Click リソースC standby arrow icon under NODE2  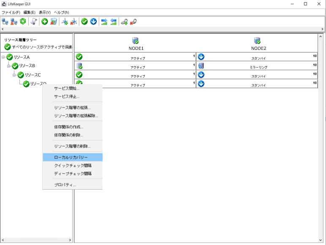(x=201, y=75)
